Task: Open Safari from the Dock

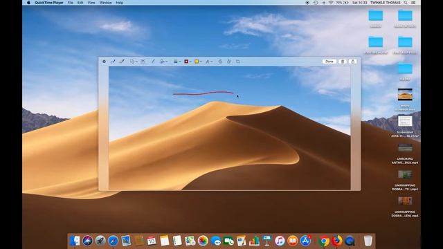Action: (113, 241)
